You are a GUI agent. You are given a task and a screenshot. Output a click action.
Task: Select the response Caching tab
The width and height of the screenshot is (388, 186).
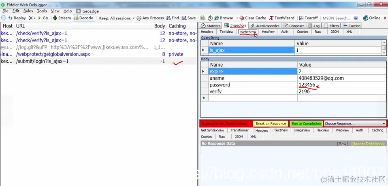377,130
